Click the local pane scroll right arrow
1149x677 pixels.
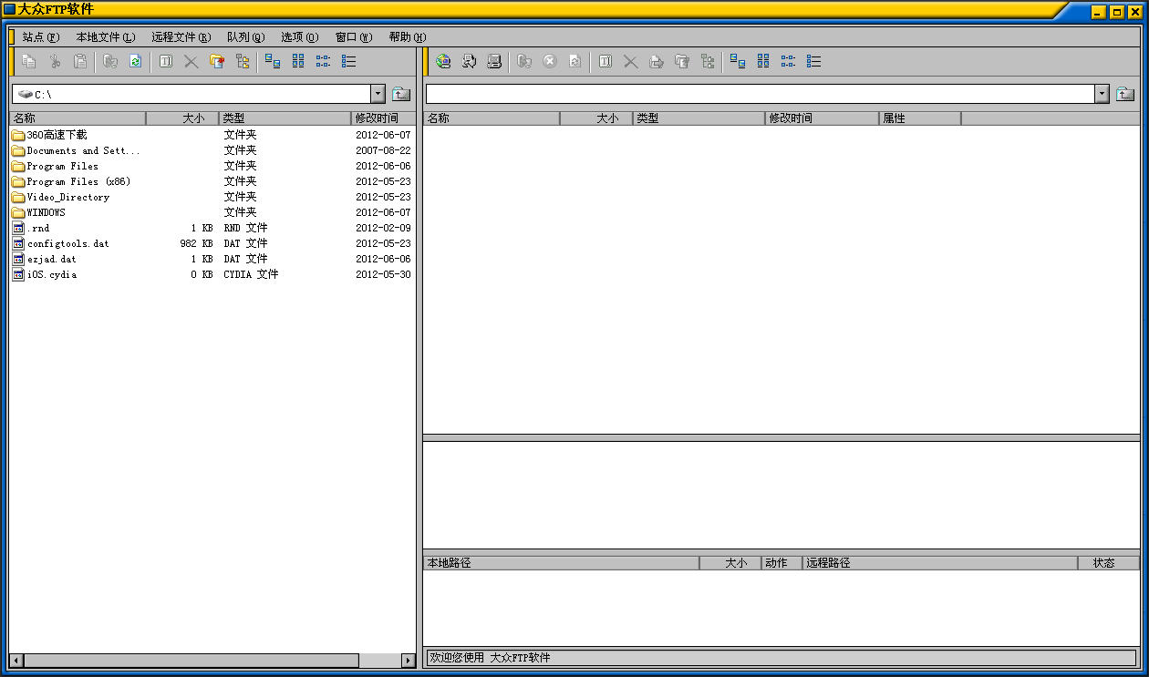click(x=409, y=661)
